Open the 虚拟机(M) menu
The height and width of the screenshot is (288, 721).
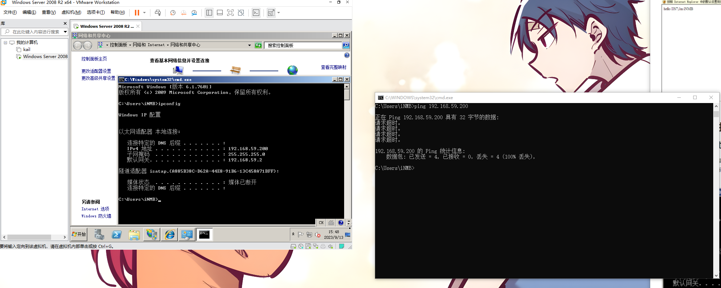[71, 12]
